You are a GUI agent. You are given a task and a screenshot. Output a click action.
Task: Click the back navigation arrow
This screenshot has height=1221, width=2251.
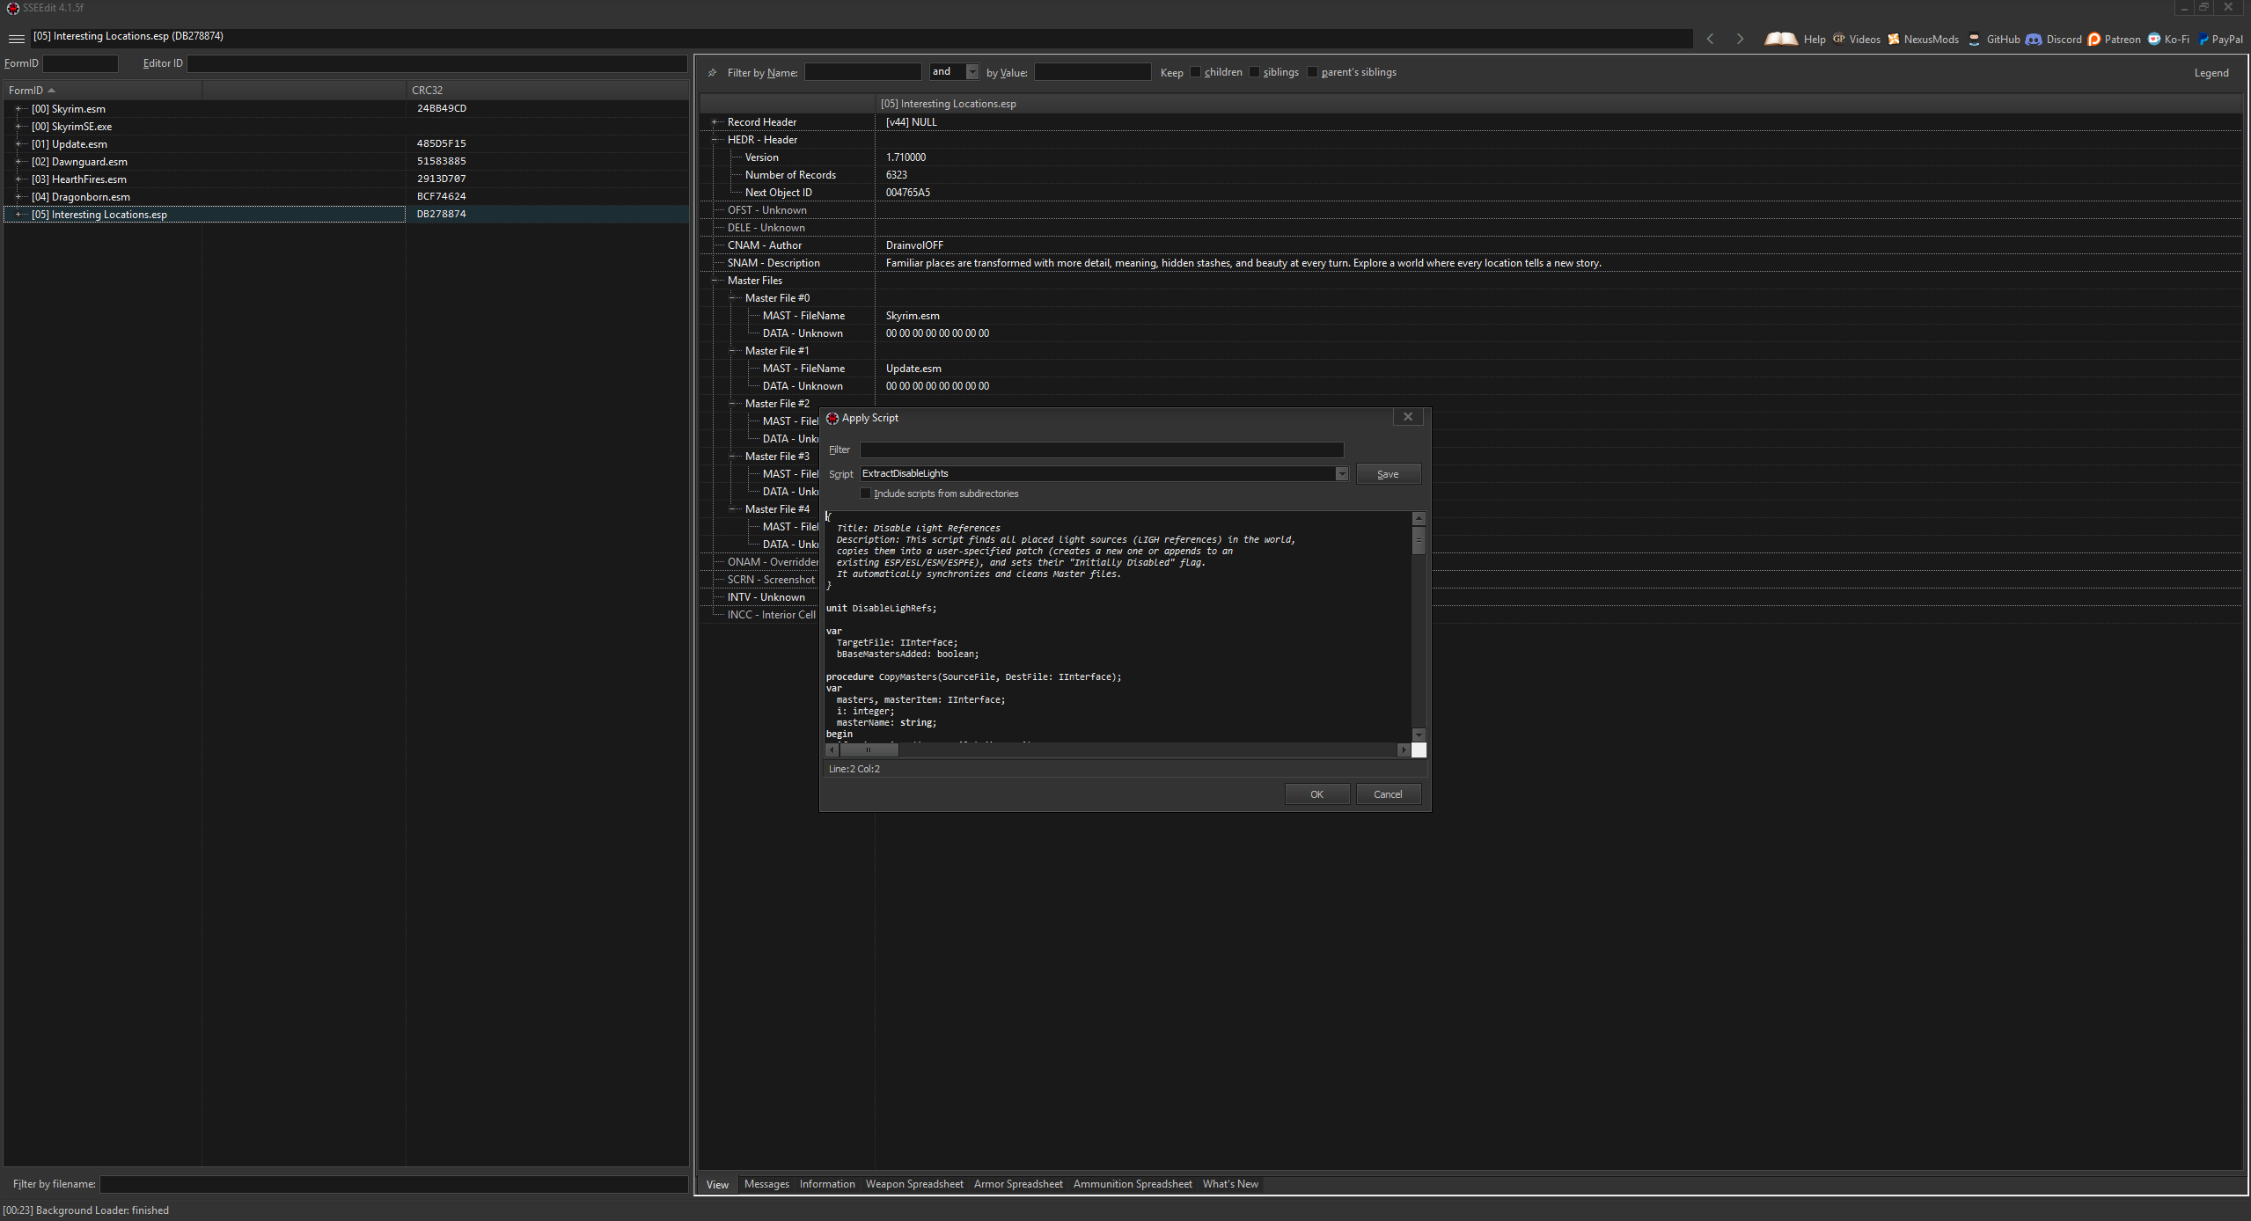coord(1710,39)
